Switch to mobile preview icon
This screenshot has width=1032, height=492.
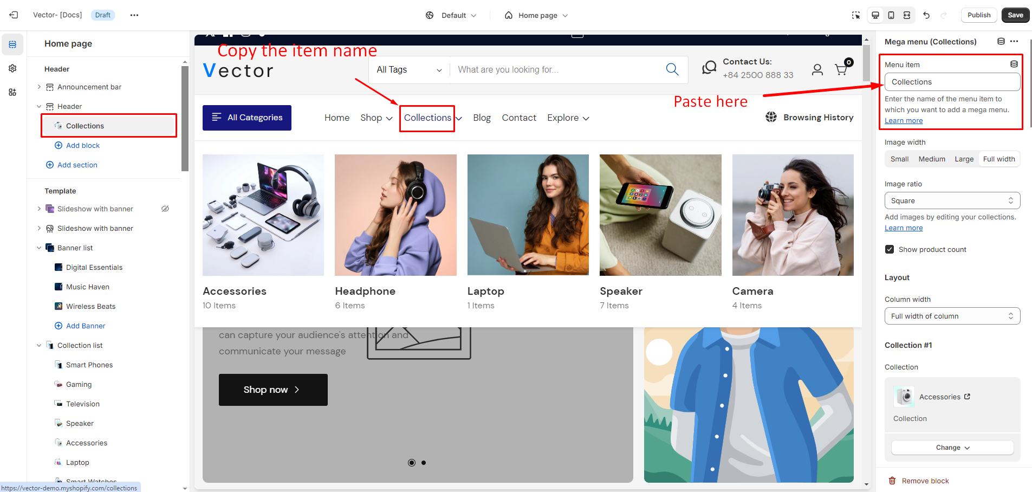click(x=891, y=15)
